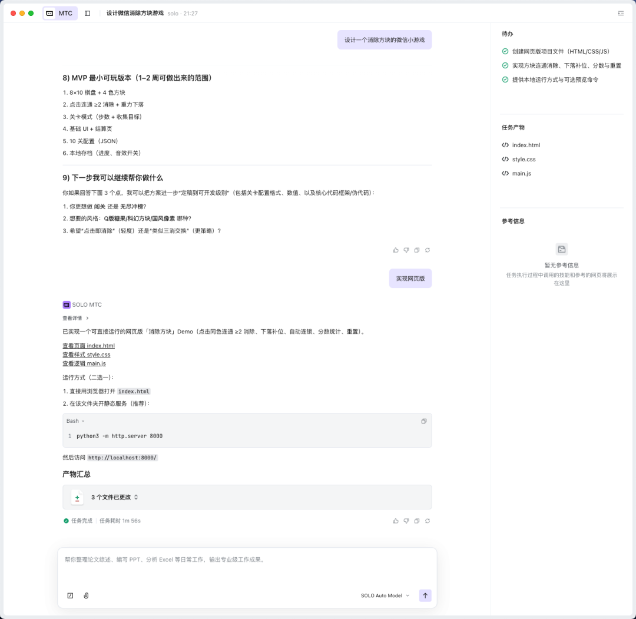This screenshot has width=636, height=619.
Task: Click the 任务耗时 1m 56s text
Action: [x=120, y=521]
